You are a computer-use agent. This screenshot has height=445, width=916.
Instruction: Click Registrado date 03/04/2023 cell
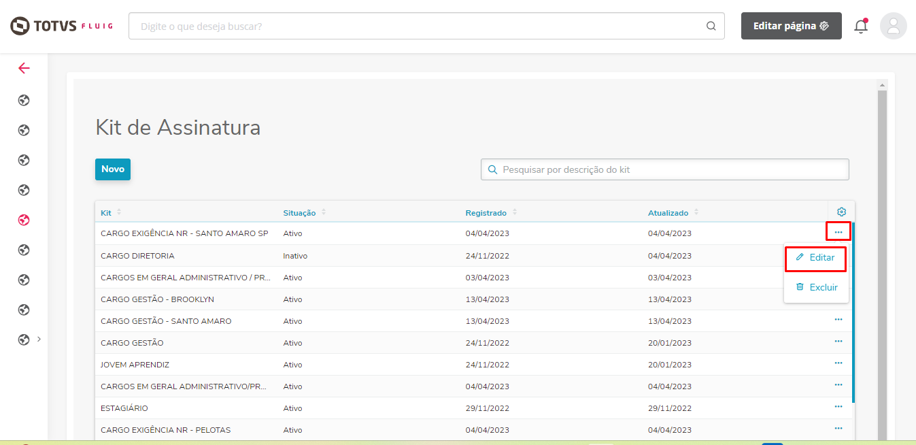(x=487, y=278)
